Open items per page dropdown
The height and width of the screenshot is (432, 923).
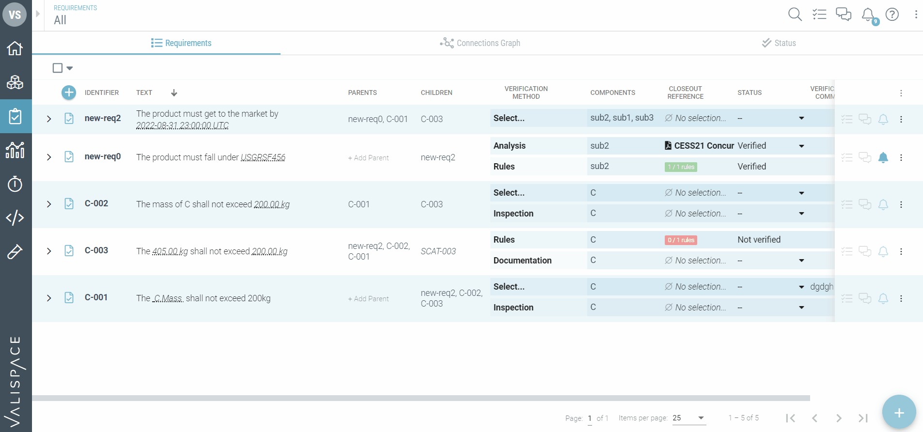(x=689, y=418)
